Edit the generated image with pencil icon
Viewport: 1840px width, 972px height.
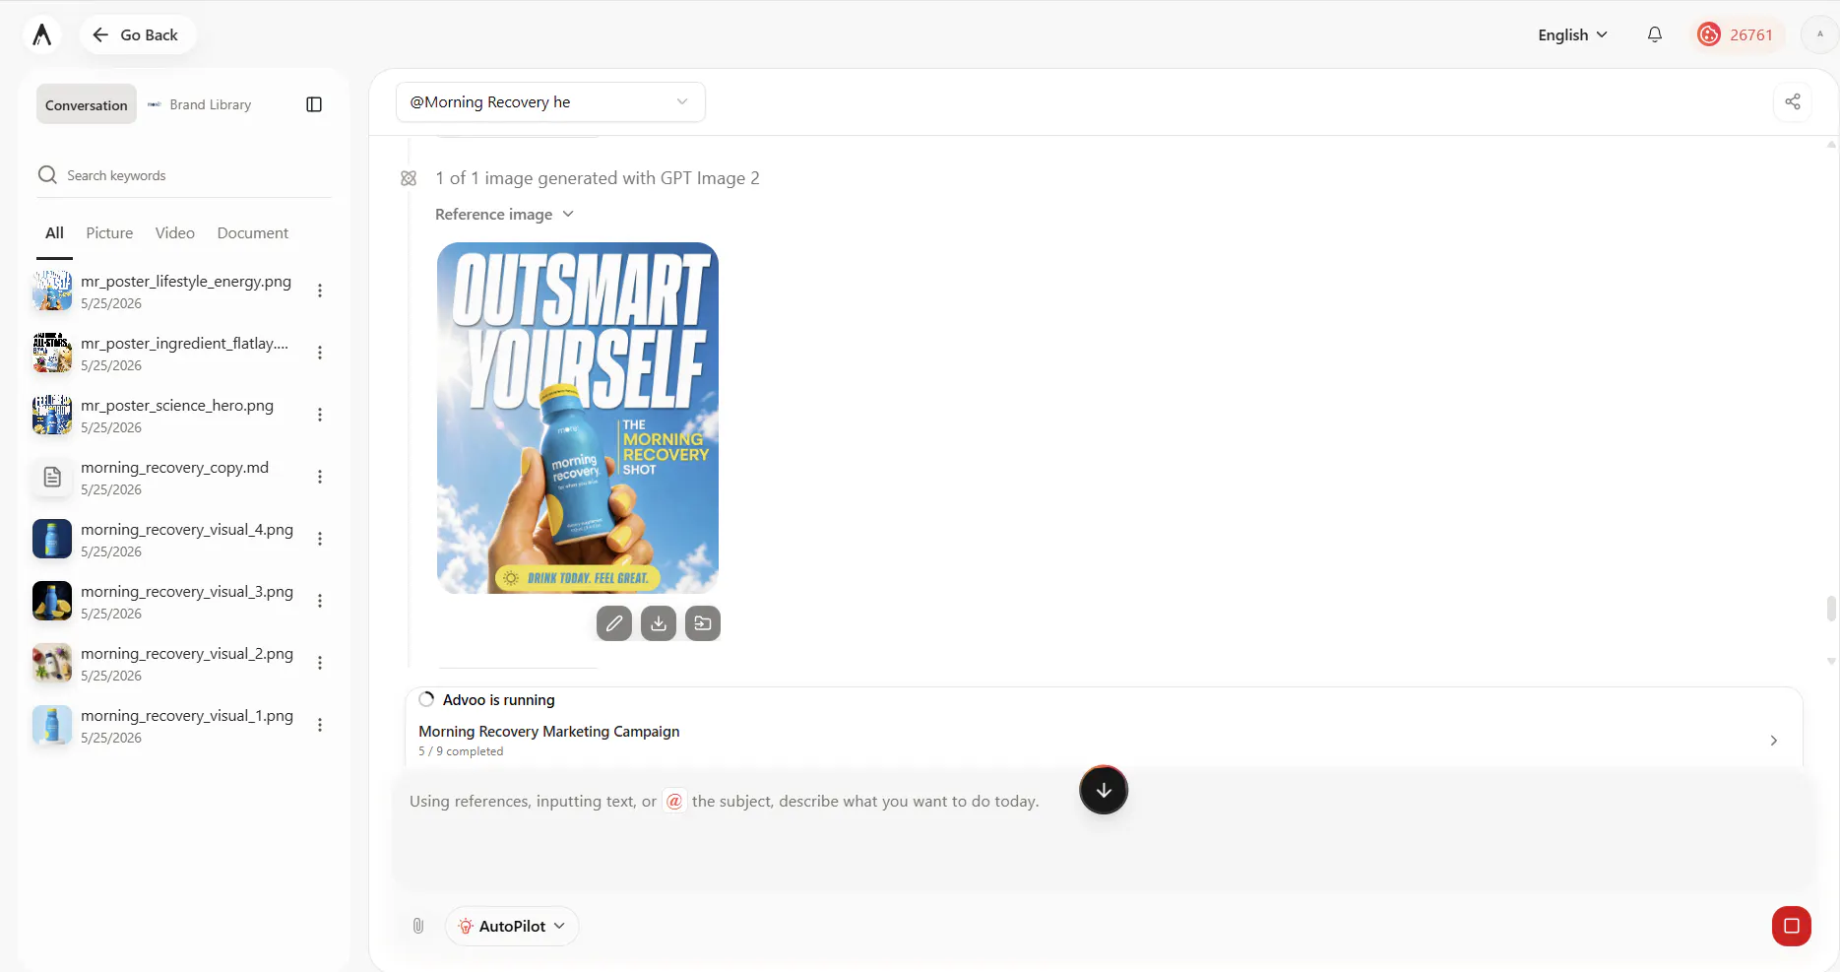coord(614,623)
